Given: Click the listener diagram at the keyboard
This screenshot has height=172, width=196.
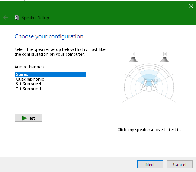Looking at the screenshot, I should [150, 80].
